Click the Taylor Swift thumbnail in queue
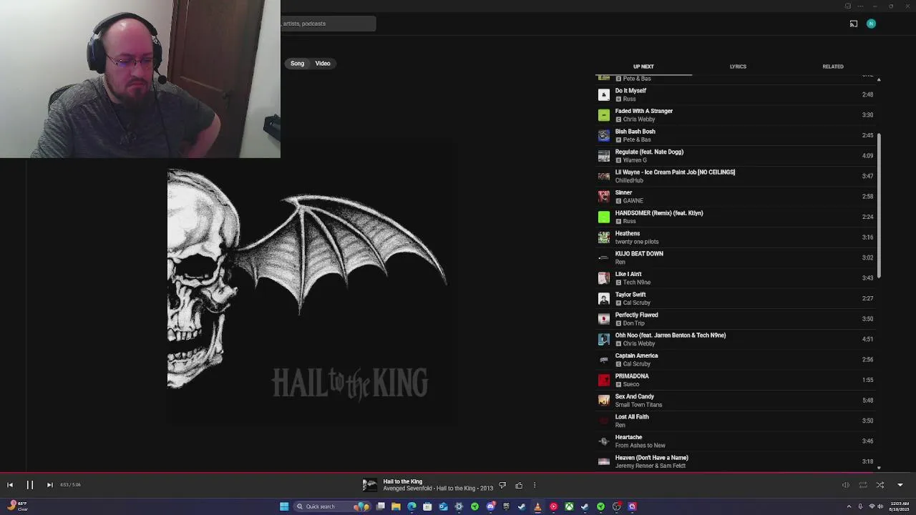The image size is (916, 515). click(604, 298)
